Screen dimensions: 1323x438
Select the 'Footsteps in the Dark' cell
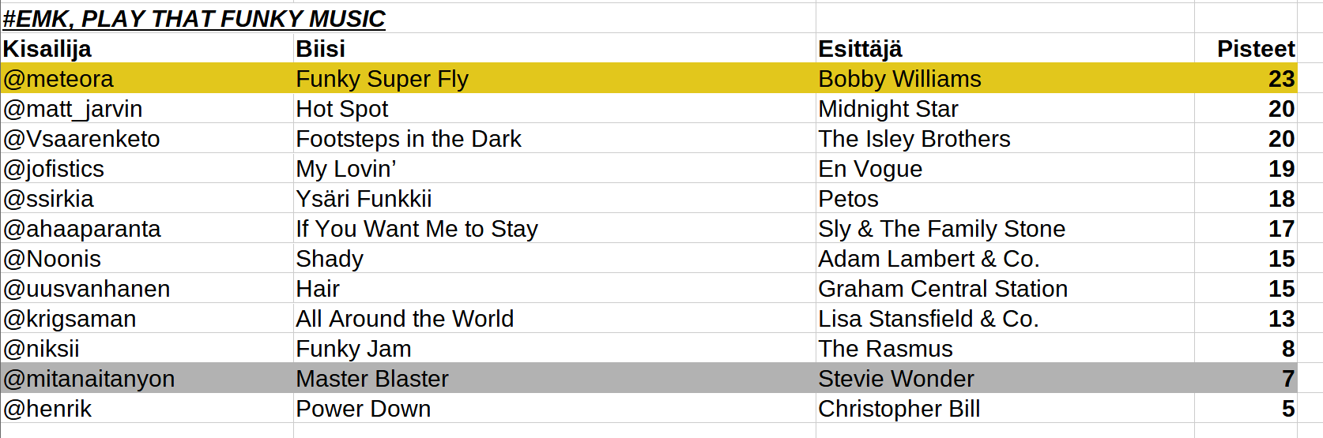408,139
